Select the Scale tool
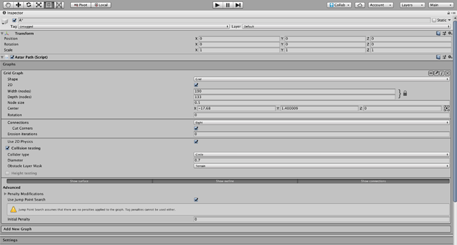The image size is (457, 245). (38, 5)
